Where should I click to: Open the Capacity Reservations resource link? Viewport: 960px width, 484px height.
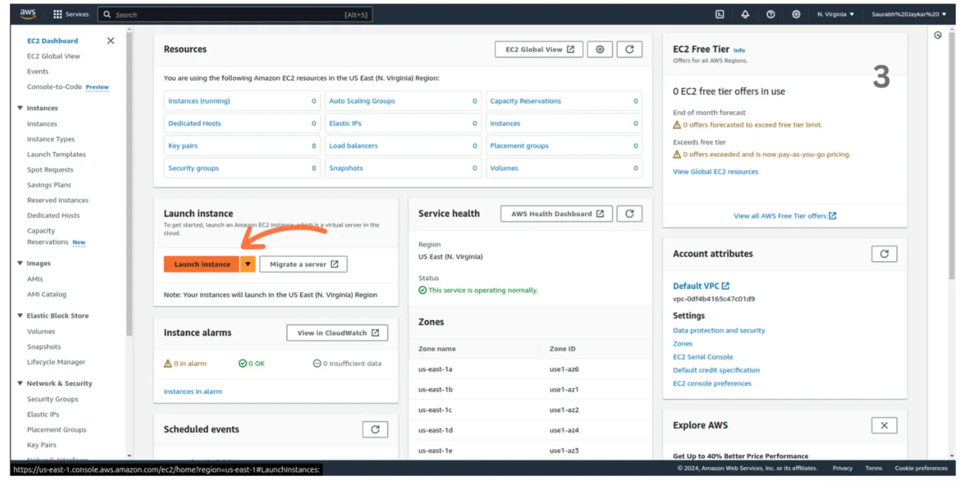pyautogui.click(x=525, y=101)
